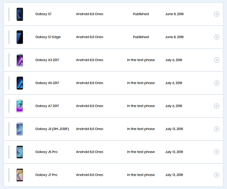Select the 'Galaxy S7' device name
The height and width of the screenshot is (189, 227).
point(43,14)
